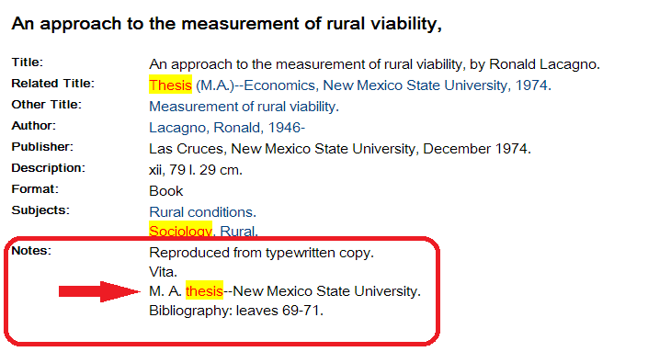The image size is (648, 363).
Task: Click the description text xii, 79 l. 29 cm.
Action: (196, 170)
